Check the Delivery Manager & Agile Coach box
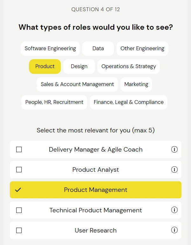This screenshot has width=191, height=245. tap(19, 149)
